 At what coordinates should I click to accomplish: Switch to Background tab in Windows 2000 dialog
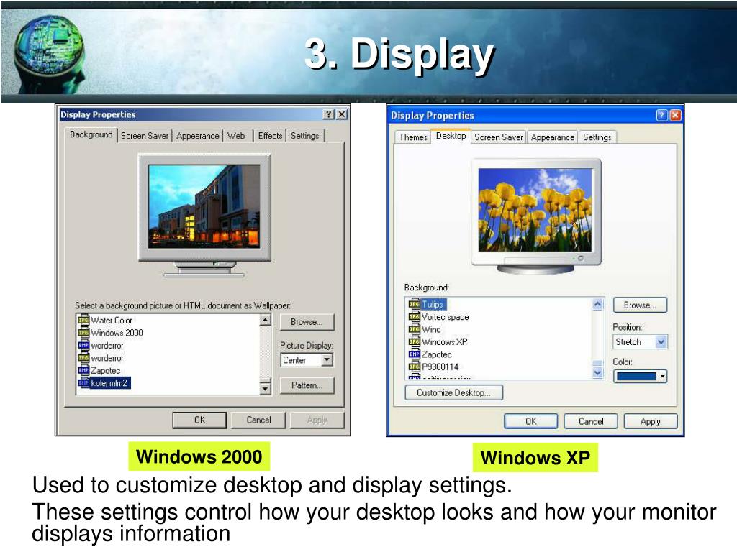click(91, 134)
